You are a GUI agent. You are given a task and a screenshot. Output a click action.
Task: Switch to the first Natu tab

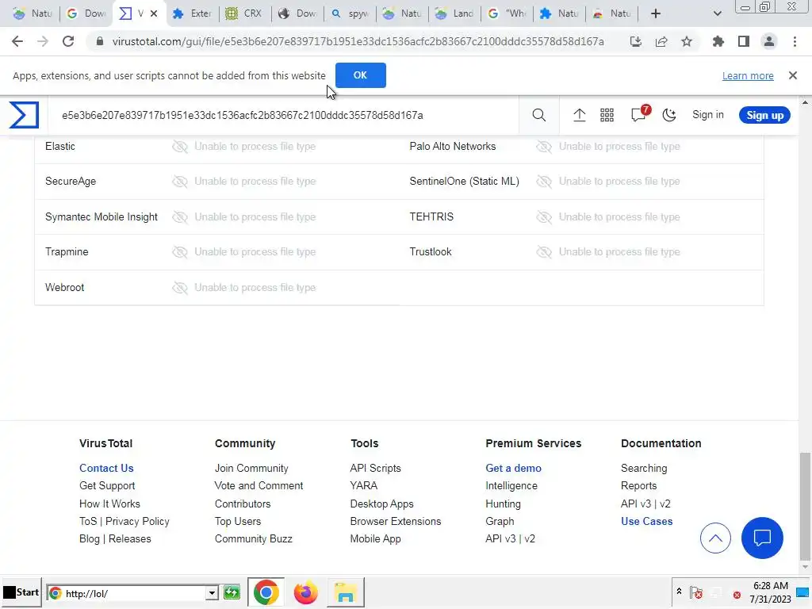point(33,13)
